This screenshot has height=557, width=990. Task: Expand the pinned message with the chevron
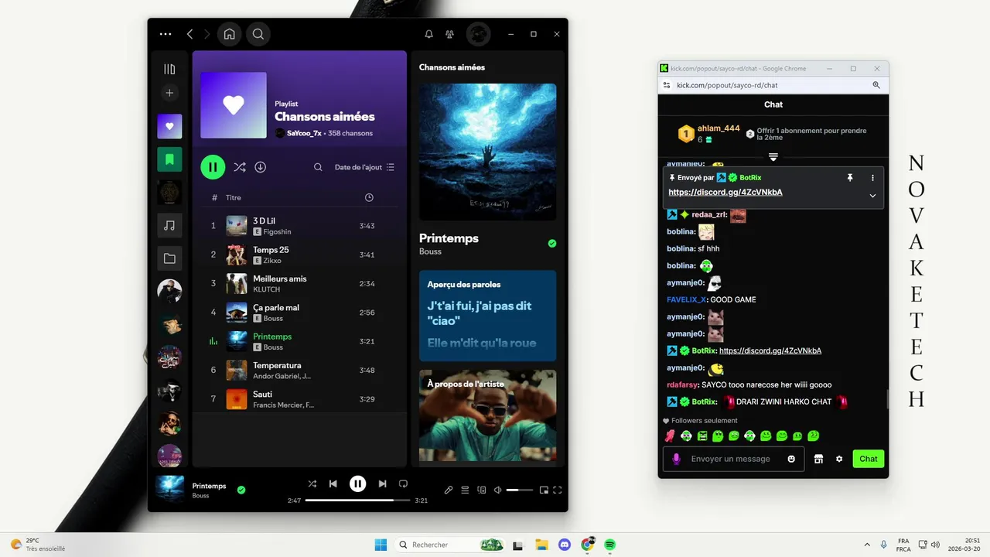pyautogui.click(x=872, y=196)
